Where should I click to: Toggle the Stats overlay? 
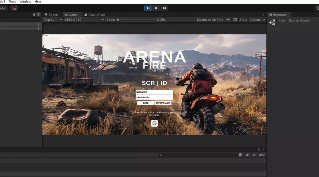pos(243,20)
